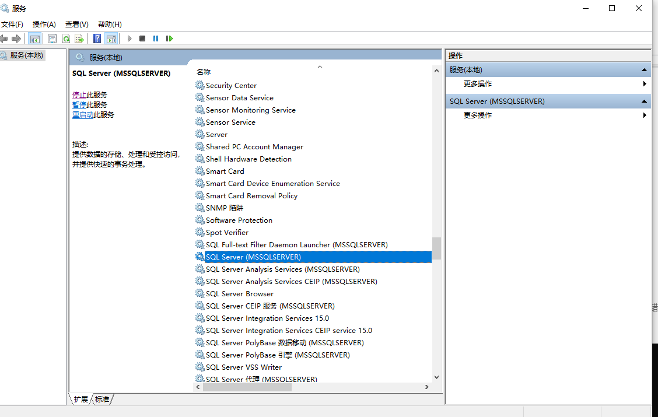Select SQL Server 代理 (MSSQLSERVER) row
Image resolution: width=658 pixels, height=417 pixels.
pos(261,379)
